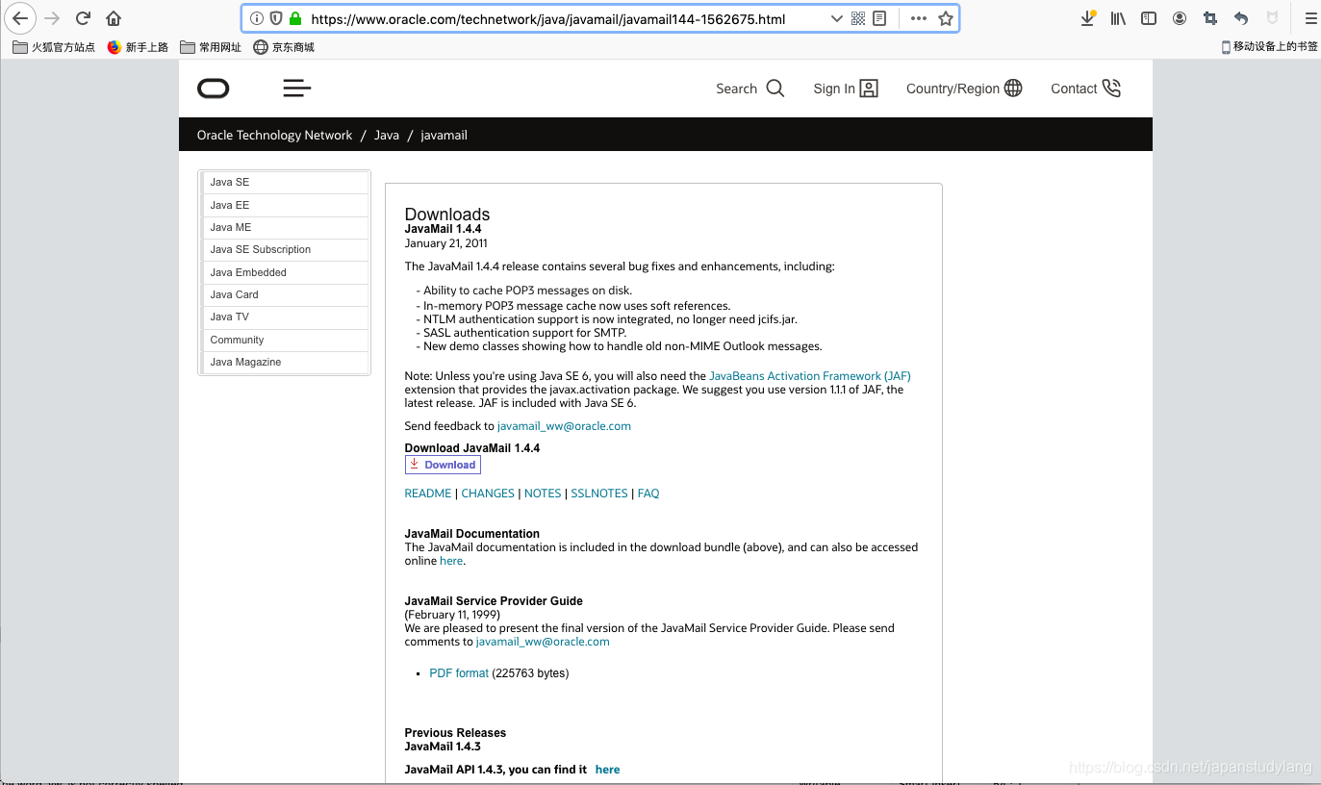The width and height of the screenshot is (1321, 785).
Task: Open the NOTES link
Action: pyautogui.click(x=543, y=494)
